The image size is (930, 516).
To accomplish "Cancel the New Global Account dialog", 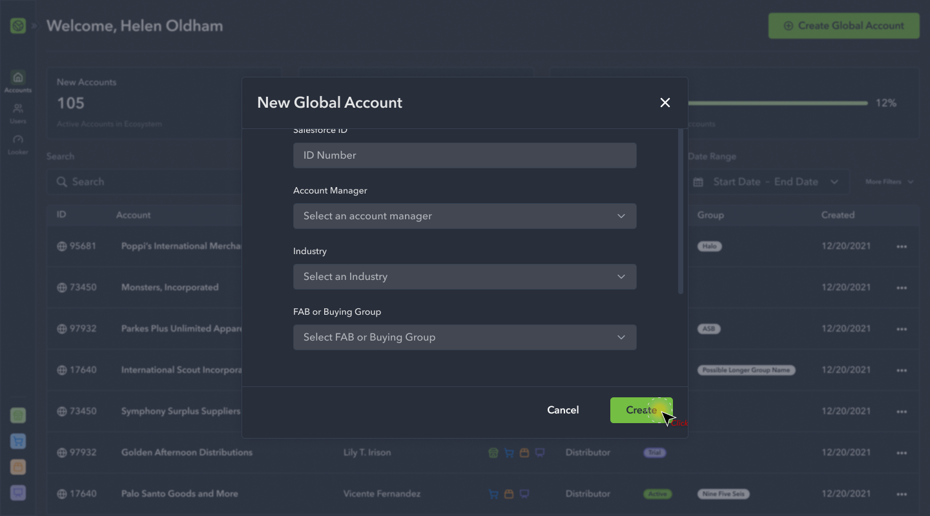I will click(563, 410).
